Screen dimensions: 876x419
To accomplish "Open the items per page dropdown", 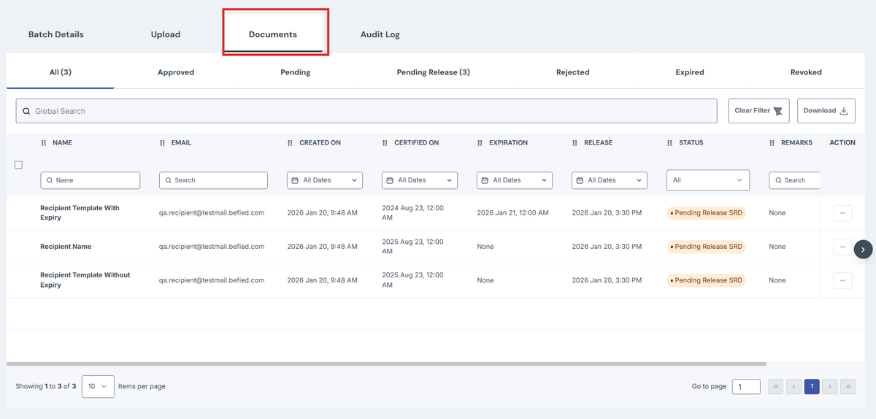I will 98,386.
